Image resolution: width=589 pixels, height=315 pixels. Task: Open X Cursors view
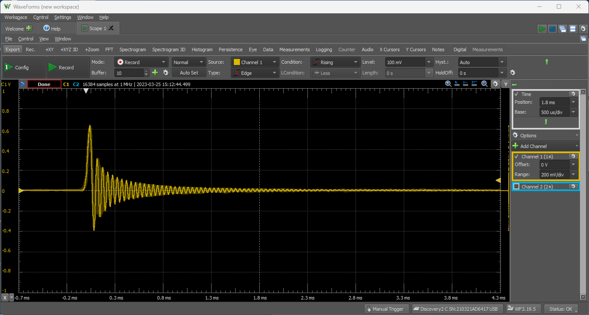390,49
